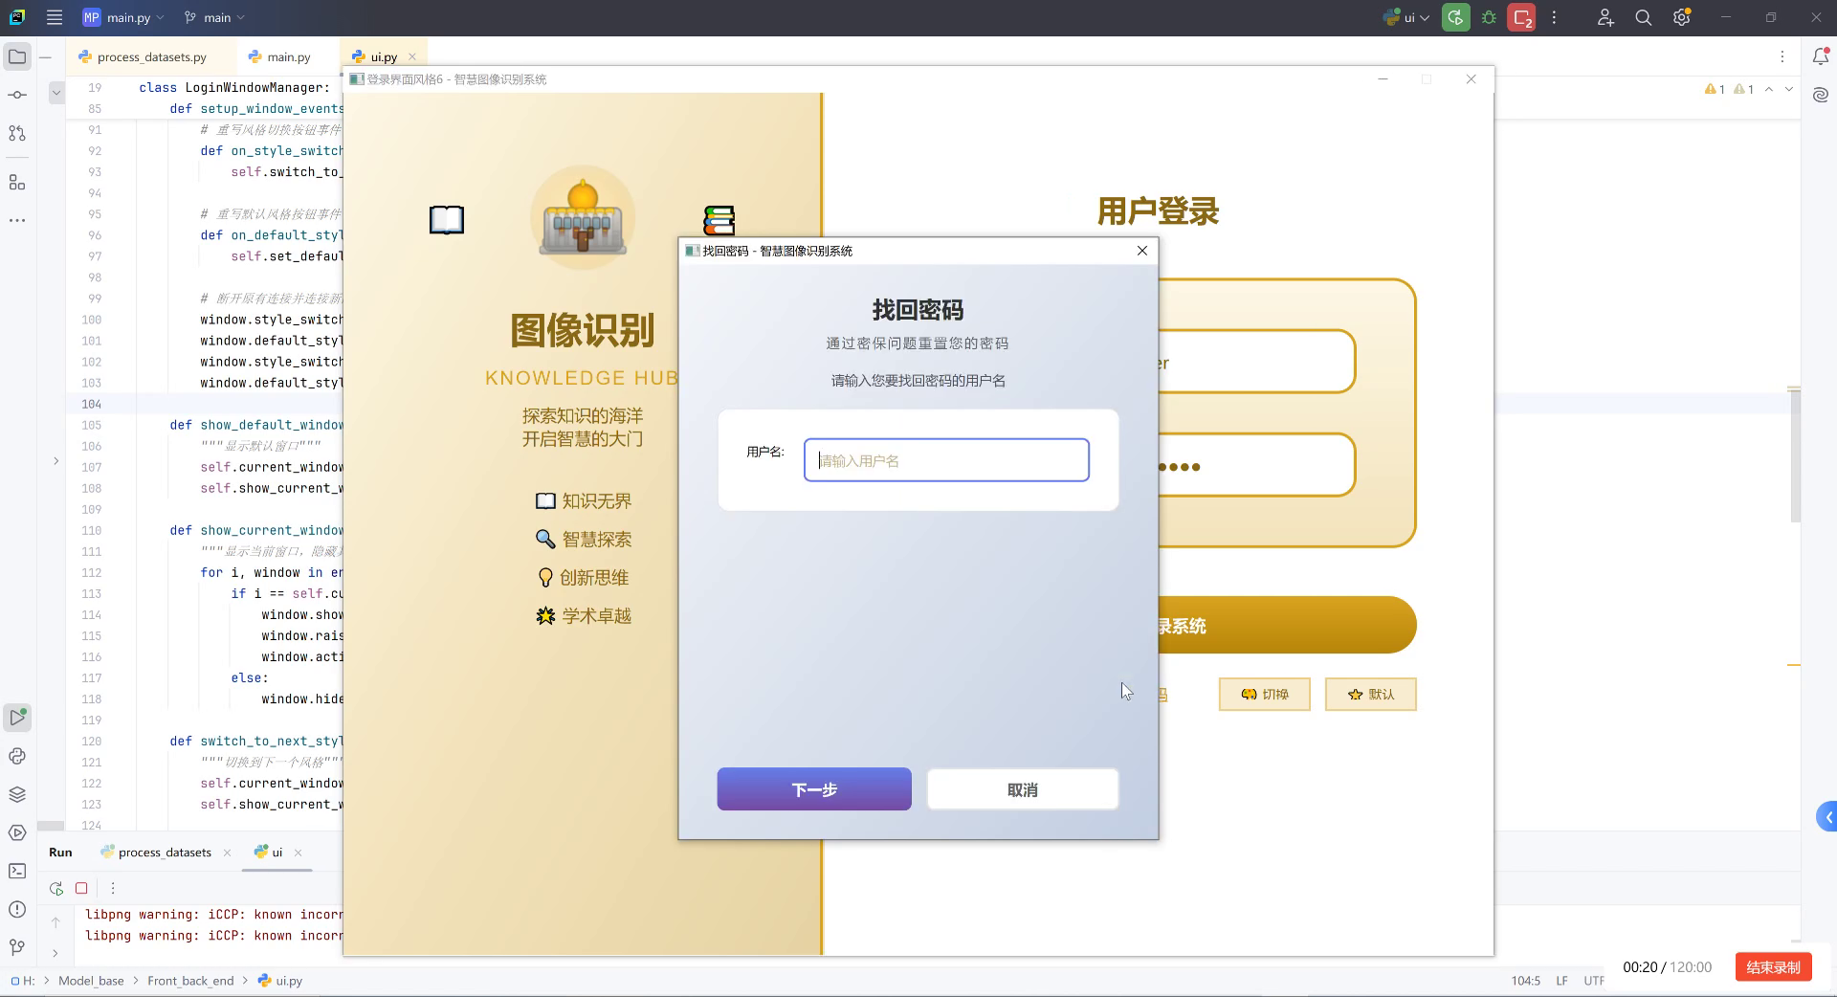Click the Code With Me collaborate icon

point(1605,17)
